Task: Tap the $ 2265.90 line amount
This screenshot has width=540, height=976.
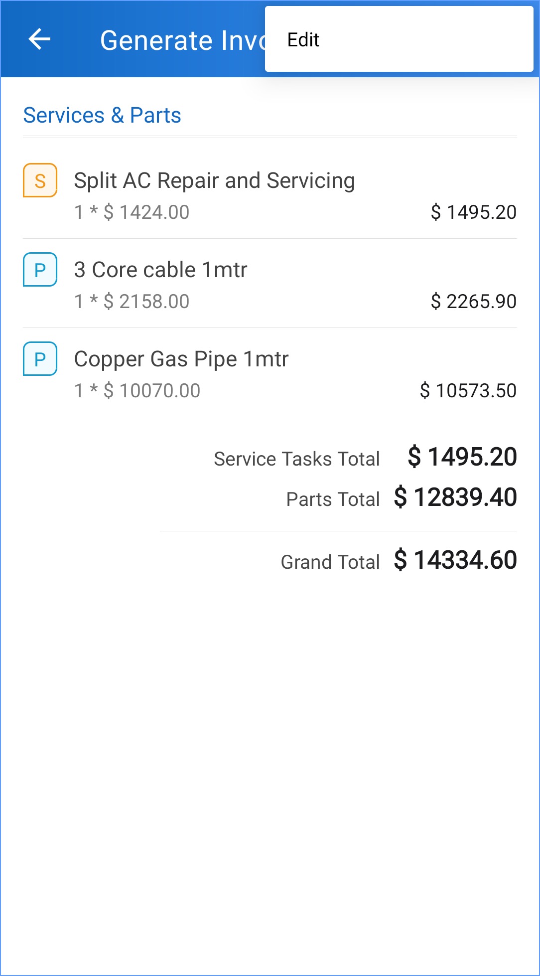Action: [473, 302]
